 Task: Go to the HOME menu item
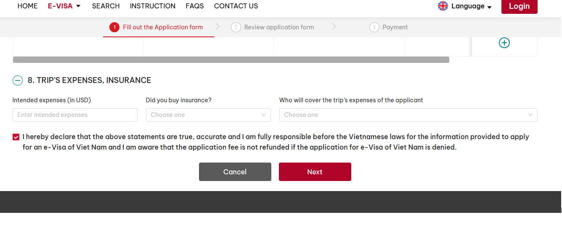tap(27, 6)
